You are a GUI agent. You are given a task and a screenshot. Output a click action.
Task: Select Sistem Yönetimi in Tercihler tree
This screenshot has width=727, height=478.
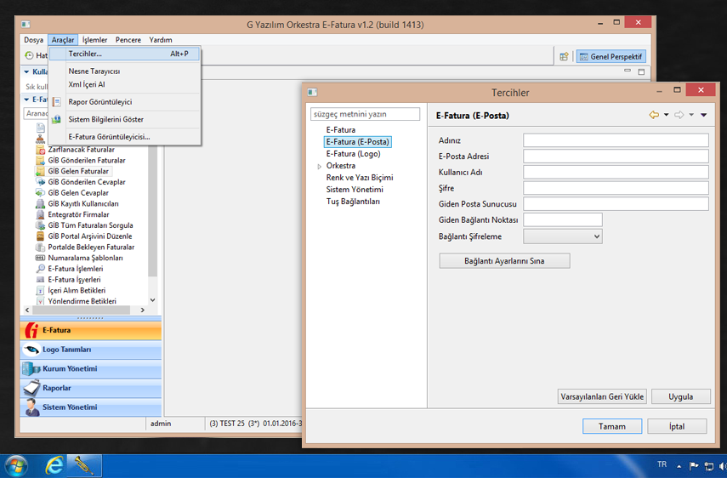[355, 189]
